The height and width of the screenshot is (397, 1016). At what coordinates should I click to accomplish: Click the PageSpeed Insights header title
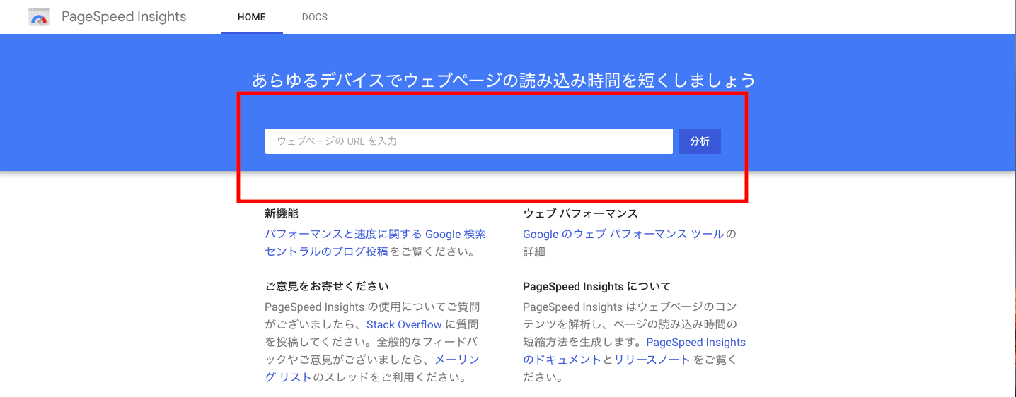pyautogui.click(x=124, y=17)
